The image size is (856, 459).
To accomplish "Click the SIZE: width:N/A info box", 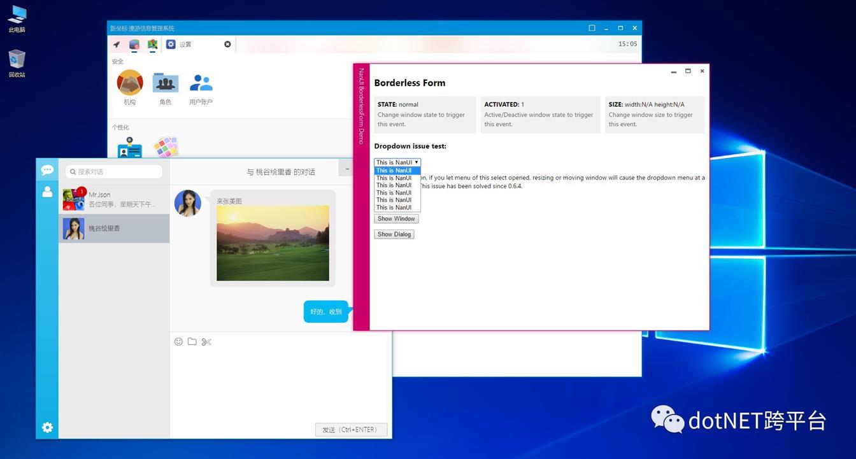I will tap(655, 115).
